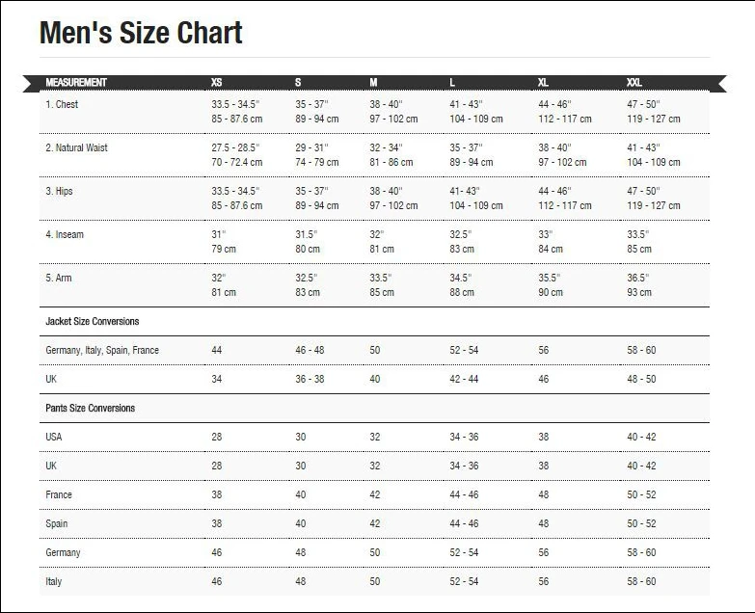Click the "1. Chest" row label

coord(62,104)
